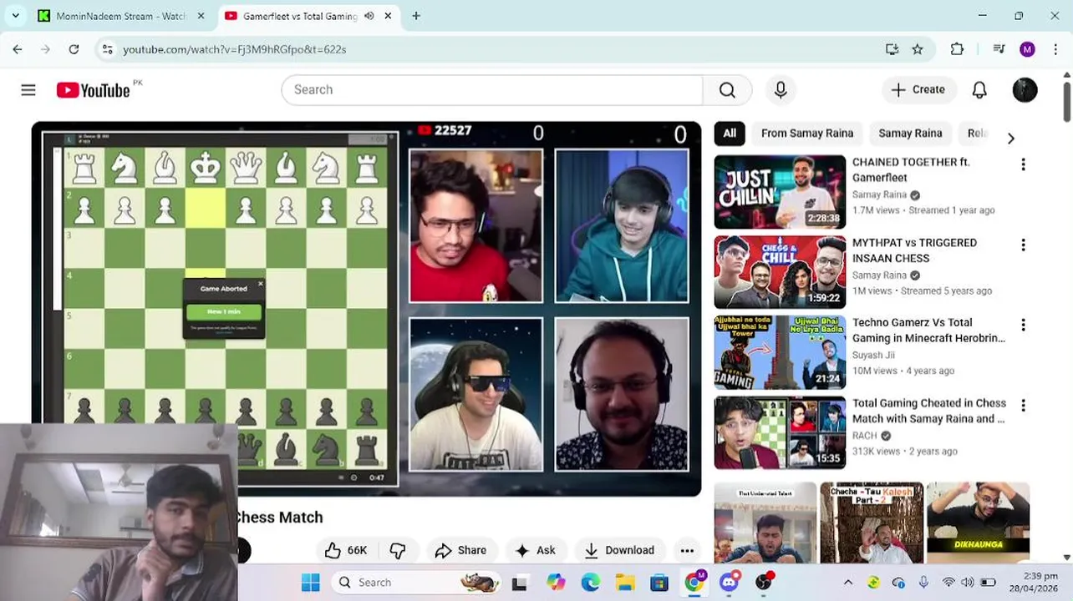1073x601 pixels.
Task: Open browser extensions puzzle icon
Action: [958, 49]
